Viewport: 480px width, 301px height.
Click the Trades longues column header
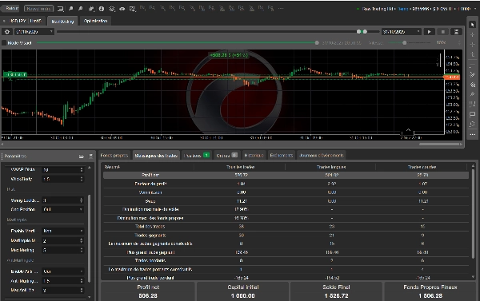click(331, 167)
